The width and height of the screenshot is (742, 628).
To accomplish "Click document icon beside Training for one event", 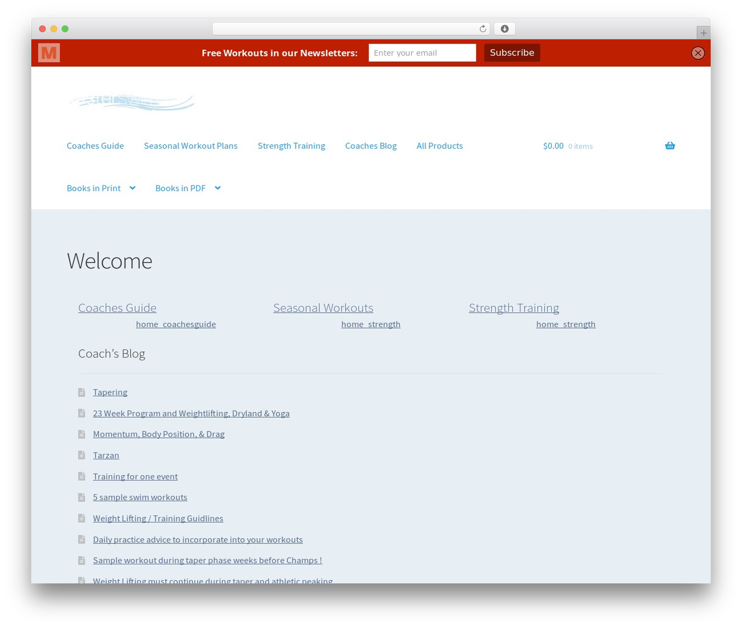I will [x=82, y=476].
